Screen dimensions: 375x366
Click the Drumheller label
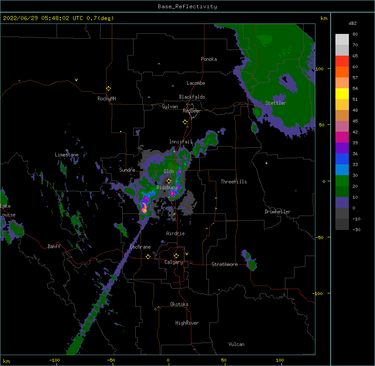[x=278, y=212]
